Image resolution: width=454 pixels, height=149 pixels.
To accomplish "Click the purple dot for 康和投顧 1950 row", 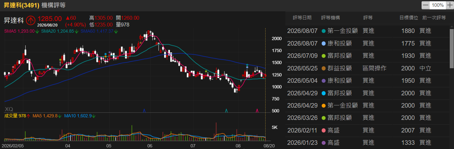I will point(324,81).
